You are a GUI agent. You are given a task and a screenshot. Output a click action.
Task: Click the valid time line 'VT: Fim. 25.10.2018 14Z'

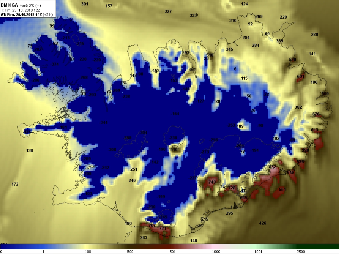(21, 15)
